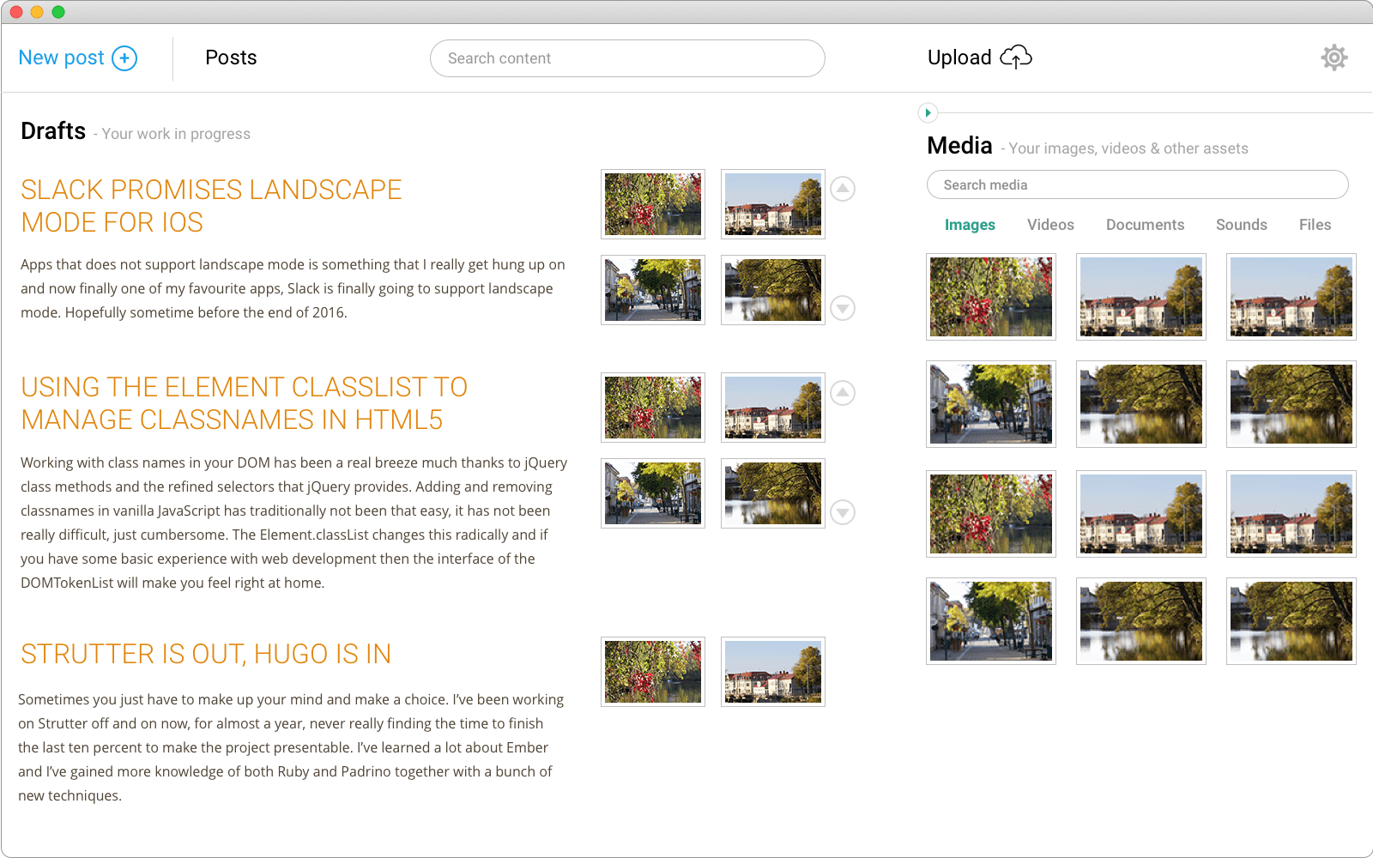
Task: Select street image in Media second row
Action: (x=991, y=404)
